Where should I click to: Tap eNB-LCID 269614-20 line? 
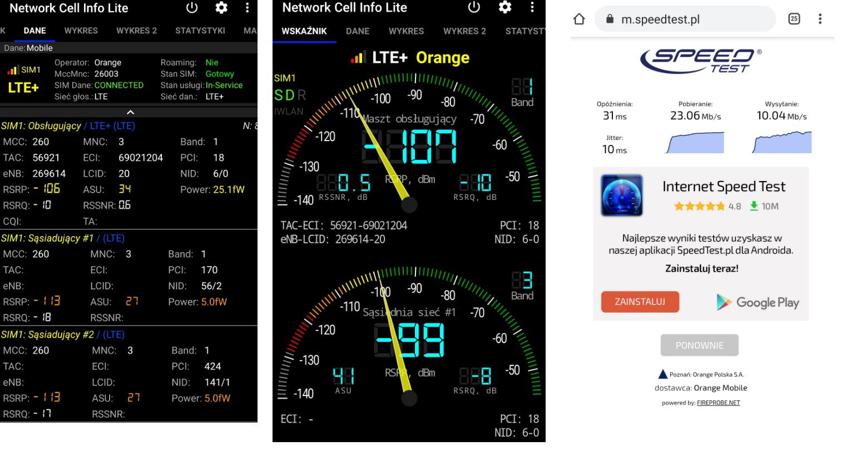333,239
